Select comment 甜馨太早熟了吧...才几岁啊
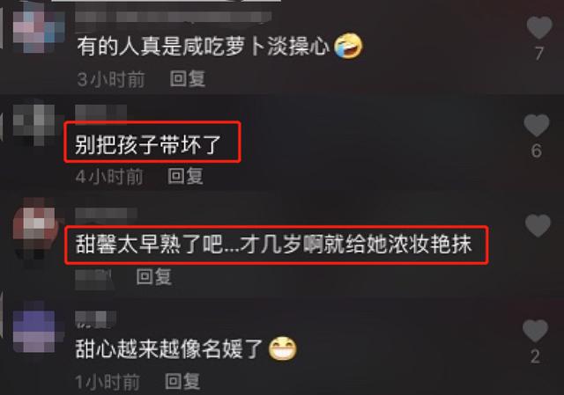The image size is (564, 395). tap(273, 245)
